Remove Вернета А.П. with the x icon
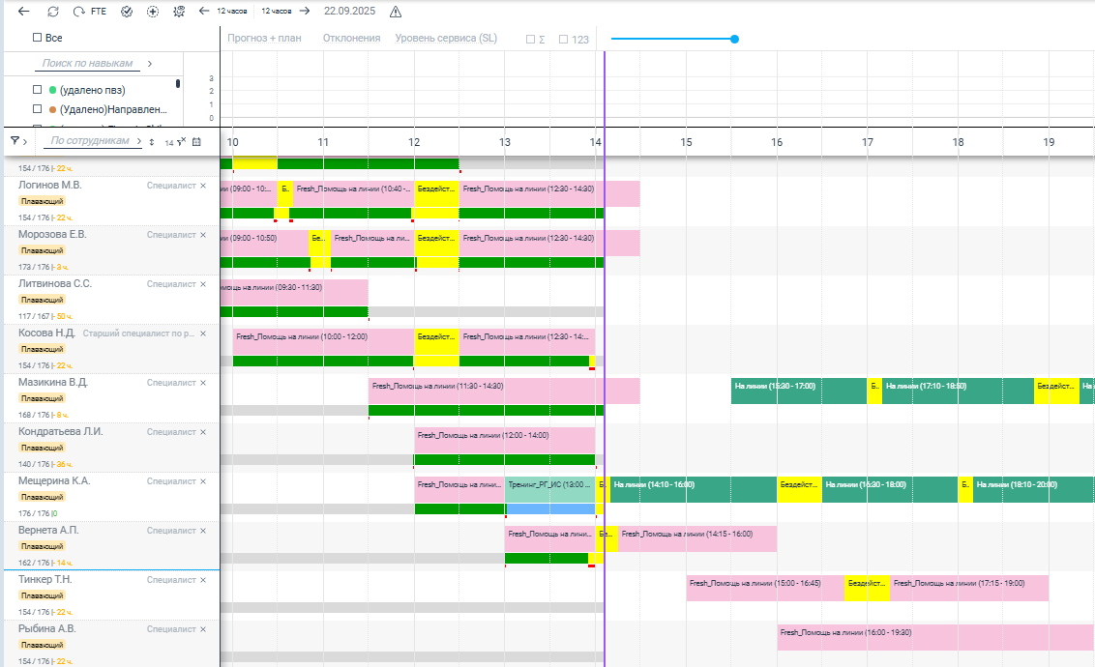Viewport: 1095px width, 667px height. point(203,531)
